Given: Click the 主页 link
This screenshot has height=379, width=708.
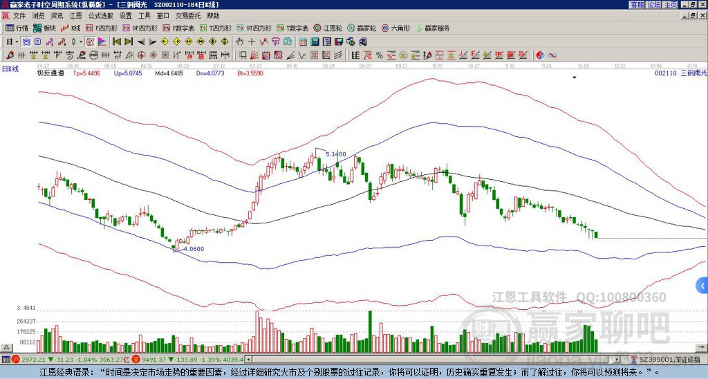Looking at the screenshot, I should click(x=670, y=5).
